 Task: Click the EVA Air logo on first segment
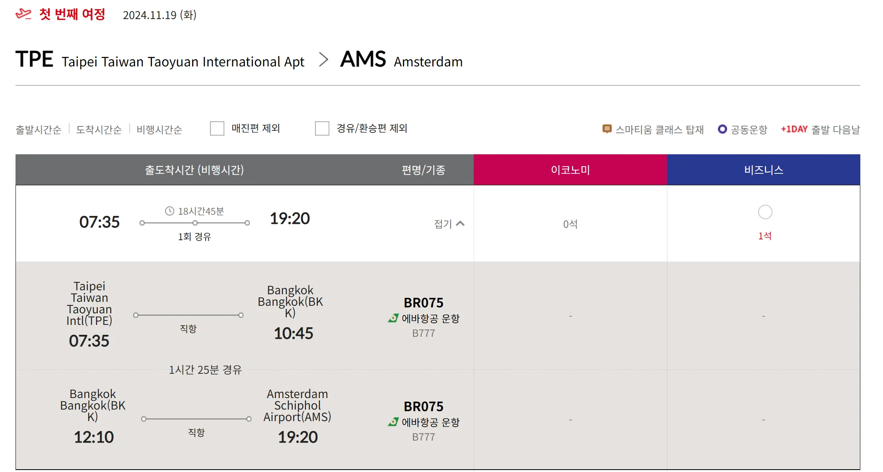click(x=393, y=319)
